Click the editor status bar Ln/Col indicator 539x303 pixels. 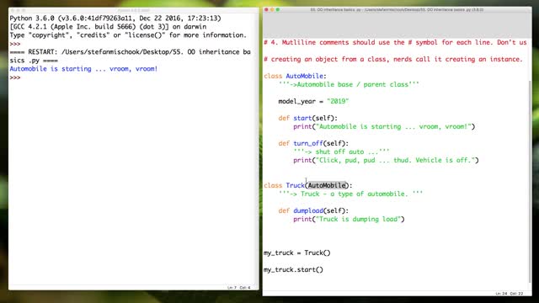[x=509, y=294]
